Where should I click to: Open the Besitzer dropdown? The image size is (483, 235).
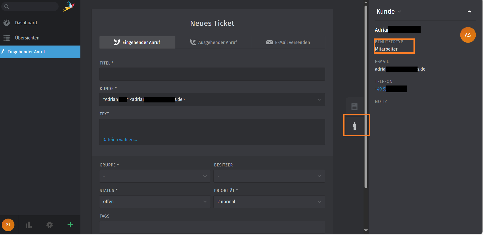(x=269, y=176)
